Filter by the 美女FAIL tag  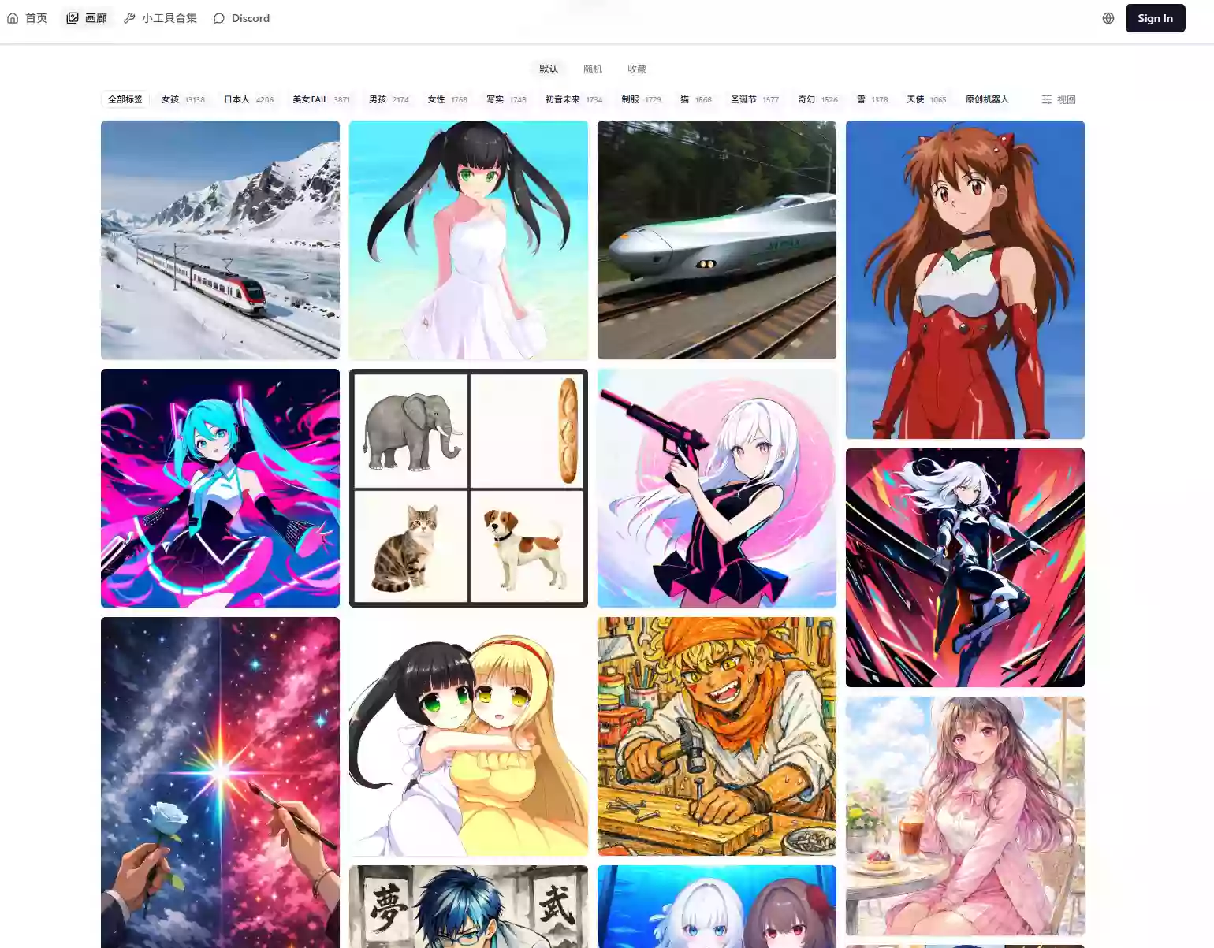click(x=321, y=99)
